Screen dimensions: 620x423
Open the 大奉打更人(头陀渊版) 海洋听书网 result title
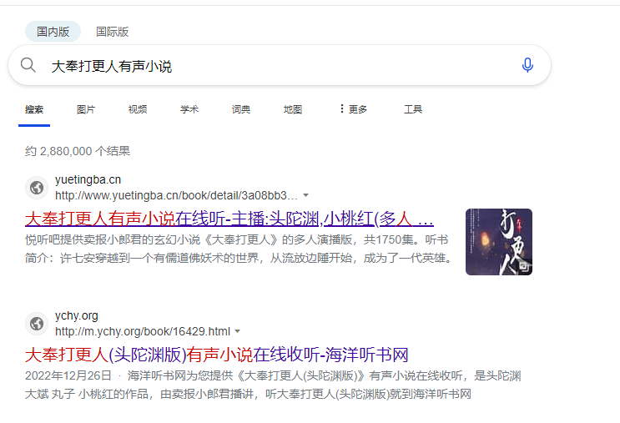(x=217, y=355)
